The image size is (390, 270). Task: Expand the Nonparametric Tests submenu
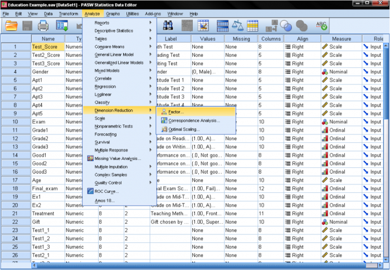pos(115,126)
